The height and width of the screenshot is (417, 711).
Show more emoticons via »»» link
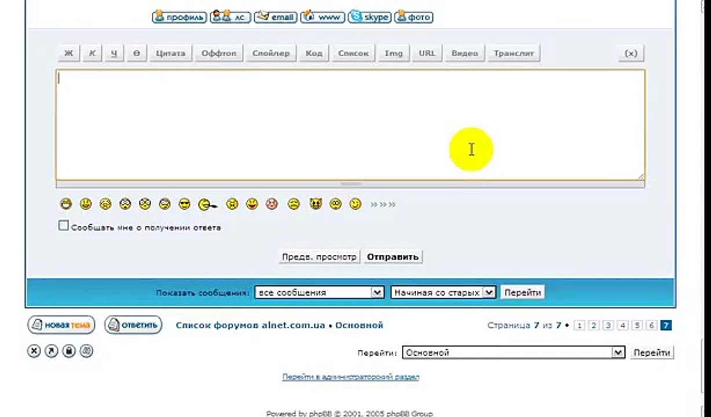(x=383, y=204)
